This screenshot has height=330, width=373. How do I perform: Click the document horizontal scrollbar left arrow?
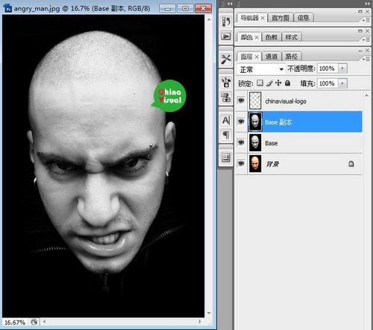(x=44, y=322)
